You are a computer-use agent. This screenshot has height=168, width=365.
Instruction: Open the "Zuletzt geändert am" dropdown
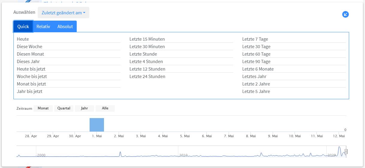(64, 13)
